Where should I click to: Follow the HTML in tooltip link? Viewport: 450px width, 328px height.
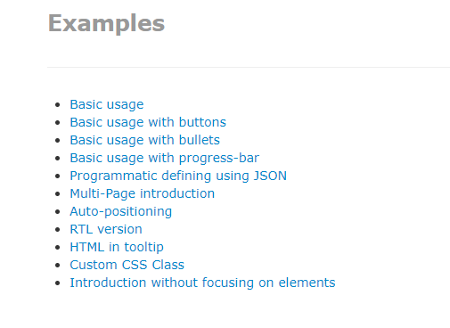(x=117, y=247)
